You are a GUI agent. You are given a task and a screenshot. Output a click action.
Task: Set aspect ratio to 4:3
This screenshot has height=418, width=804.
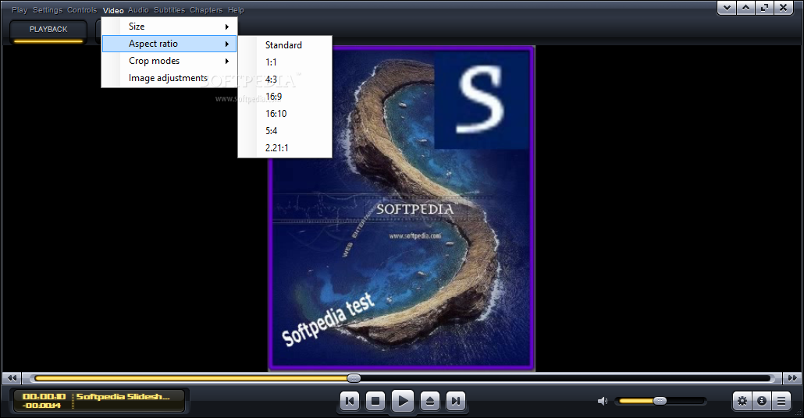(285, 80)
